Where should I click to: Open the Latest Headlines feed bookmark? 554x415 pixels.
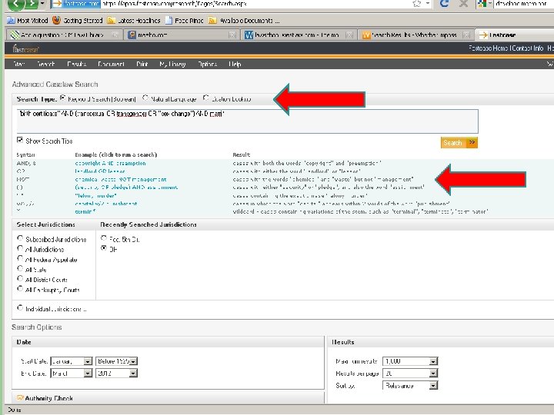coord(134,21)
